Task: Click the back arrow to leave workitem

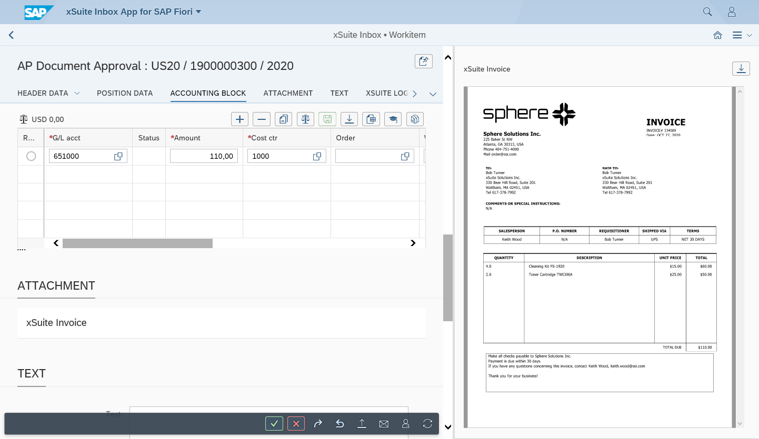Action: [11, 35]
